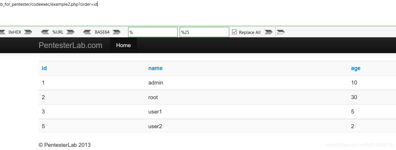Click the 0xHEX encode right arrow
The image size is (396, 150).
pyautogui.click(x=28, y=32)
